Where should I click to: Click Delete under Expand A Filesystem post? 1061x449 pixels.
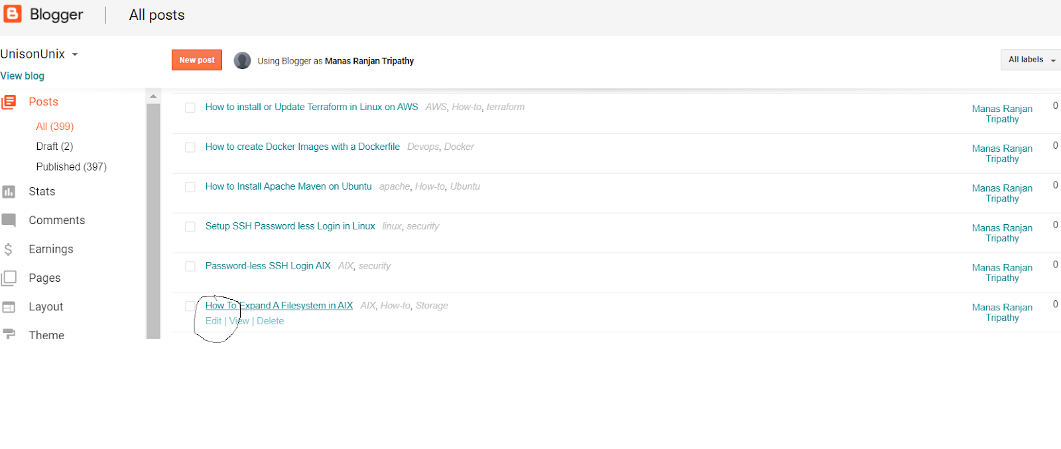[x=271, y=321]
